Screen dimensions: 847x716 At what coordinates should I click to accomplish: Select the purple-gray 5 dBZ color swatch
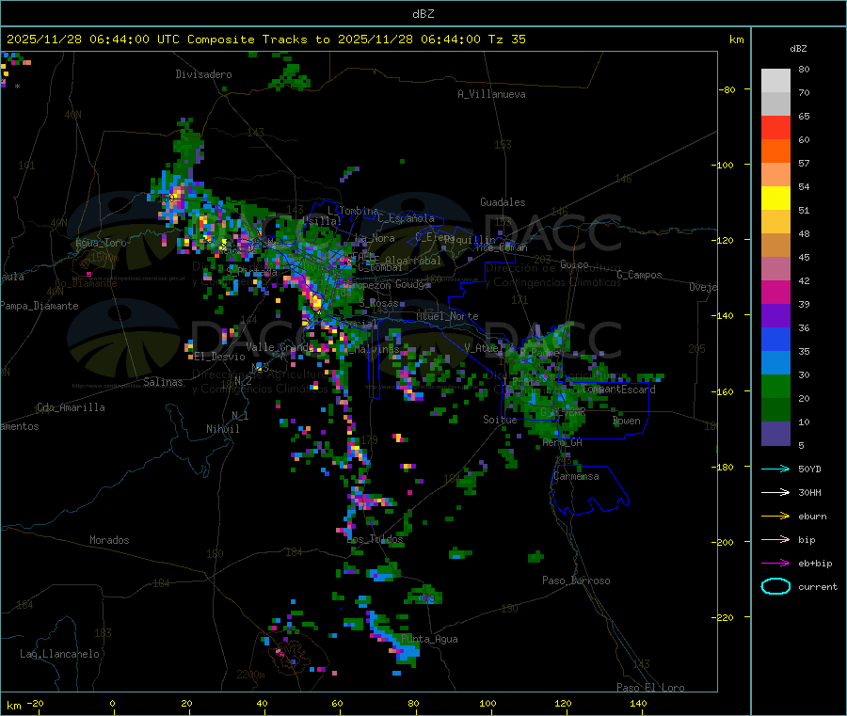(775, 434)
